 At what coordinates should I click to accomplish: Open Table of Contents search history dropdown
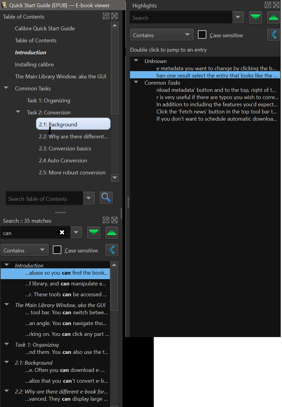[x=89, y=198]
